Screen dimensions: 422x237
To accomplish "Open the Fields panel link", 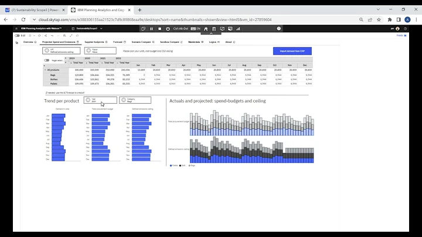I will [x=401, y=36].
